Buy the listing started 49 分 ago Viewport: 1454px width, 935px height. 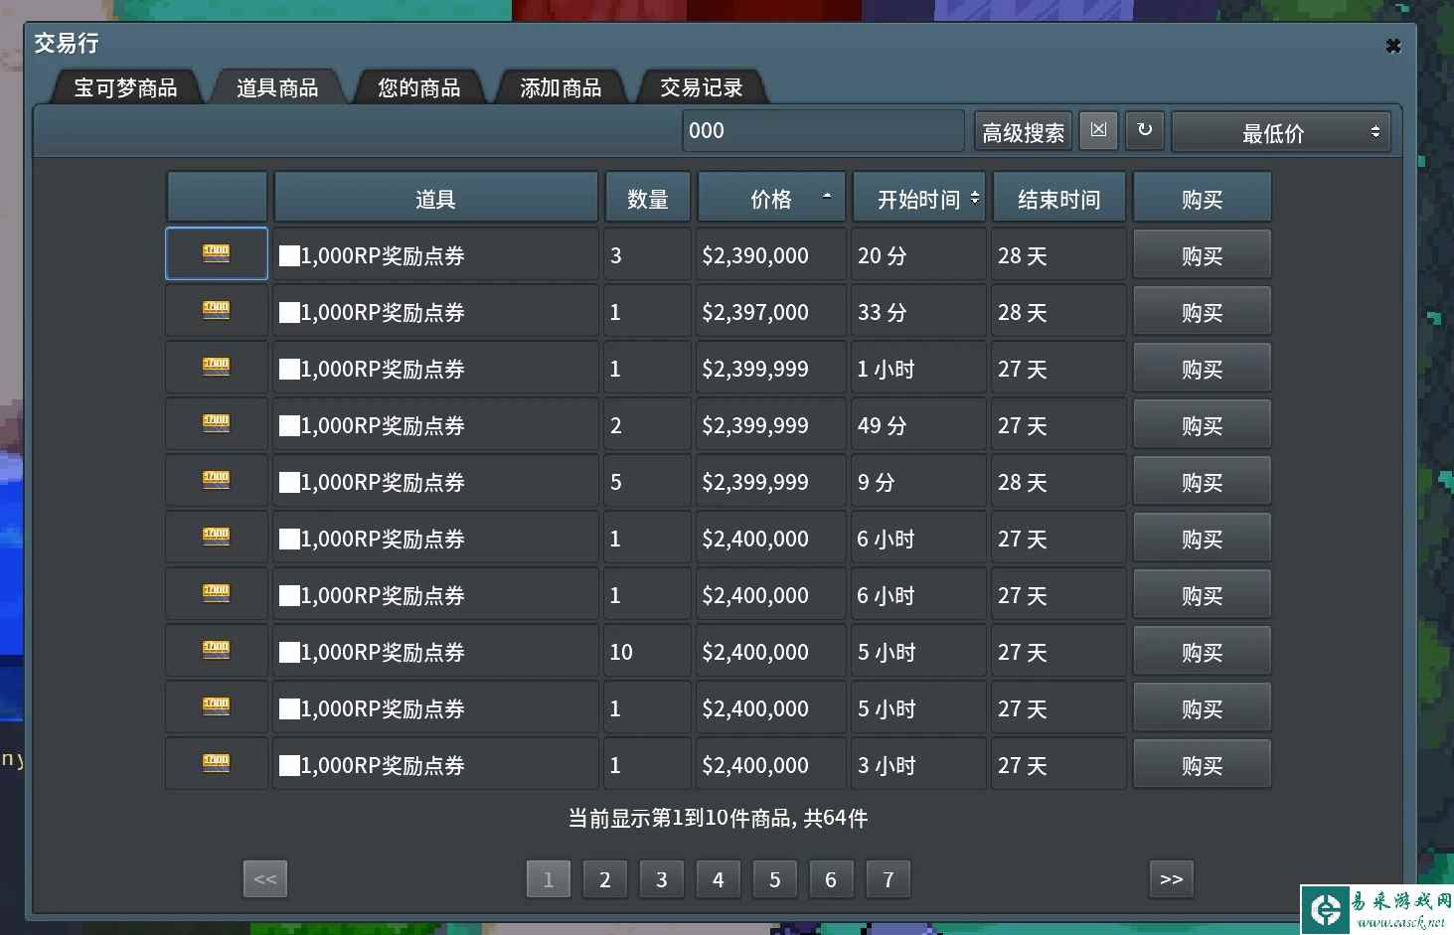tap(1202, 425)
